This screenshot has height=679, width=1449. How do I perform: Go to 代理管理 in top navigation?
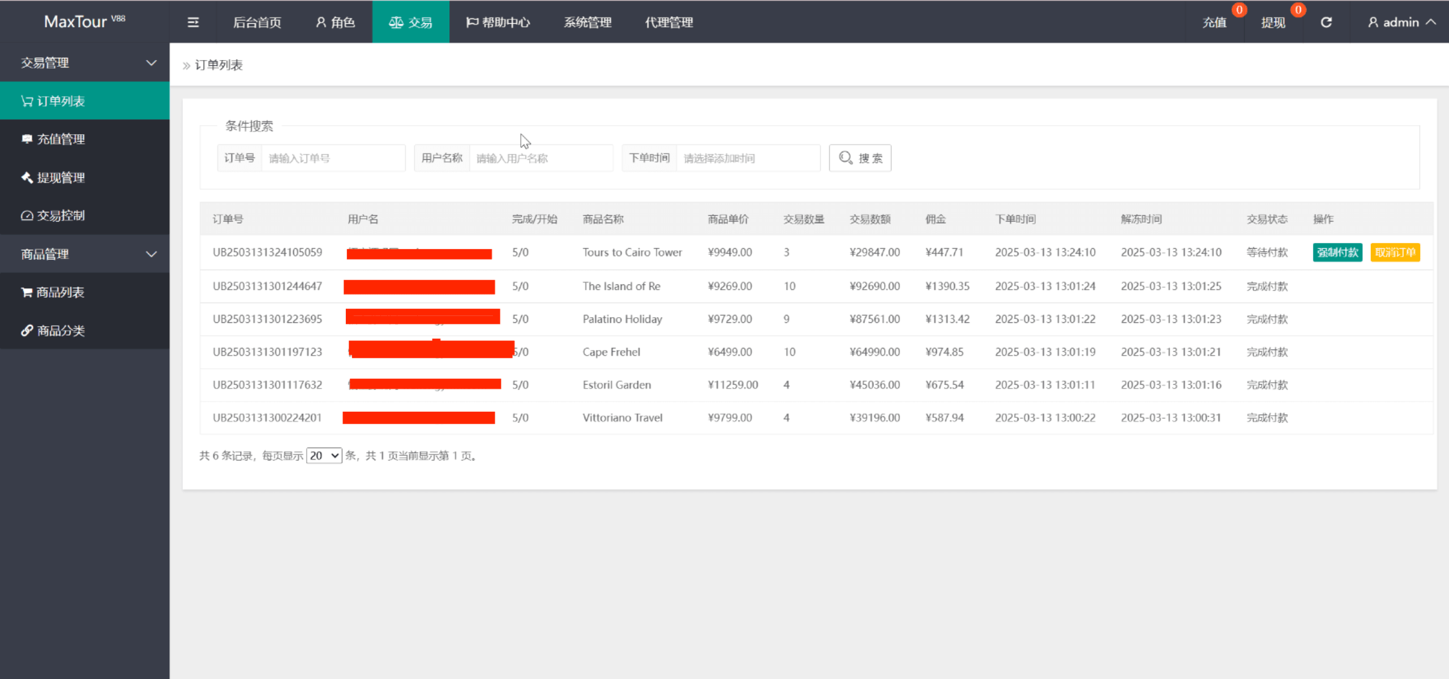(669, 22)
